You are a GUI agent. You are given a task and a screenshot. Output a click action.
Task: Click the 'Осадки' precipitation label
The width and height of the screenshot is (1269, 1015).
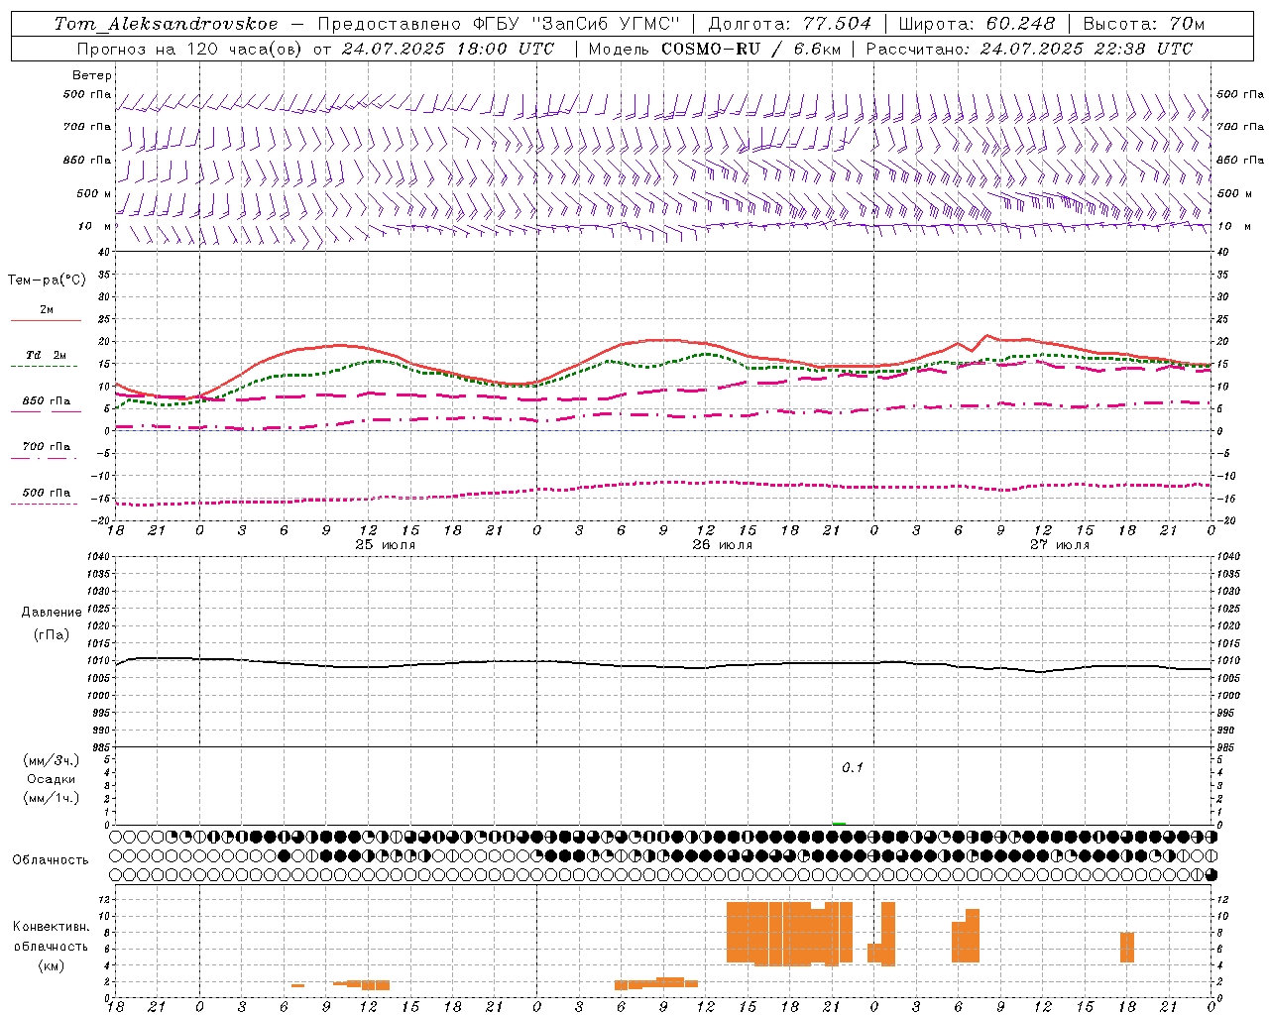pos(52,779)
